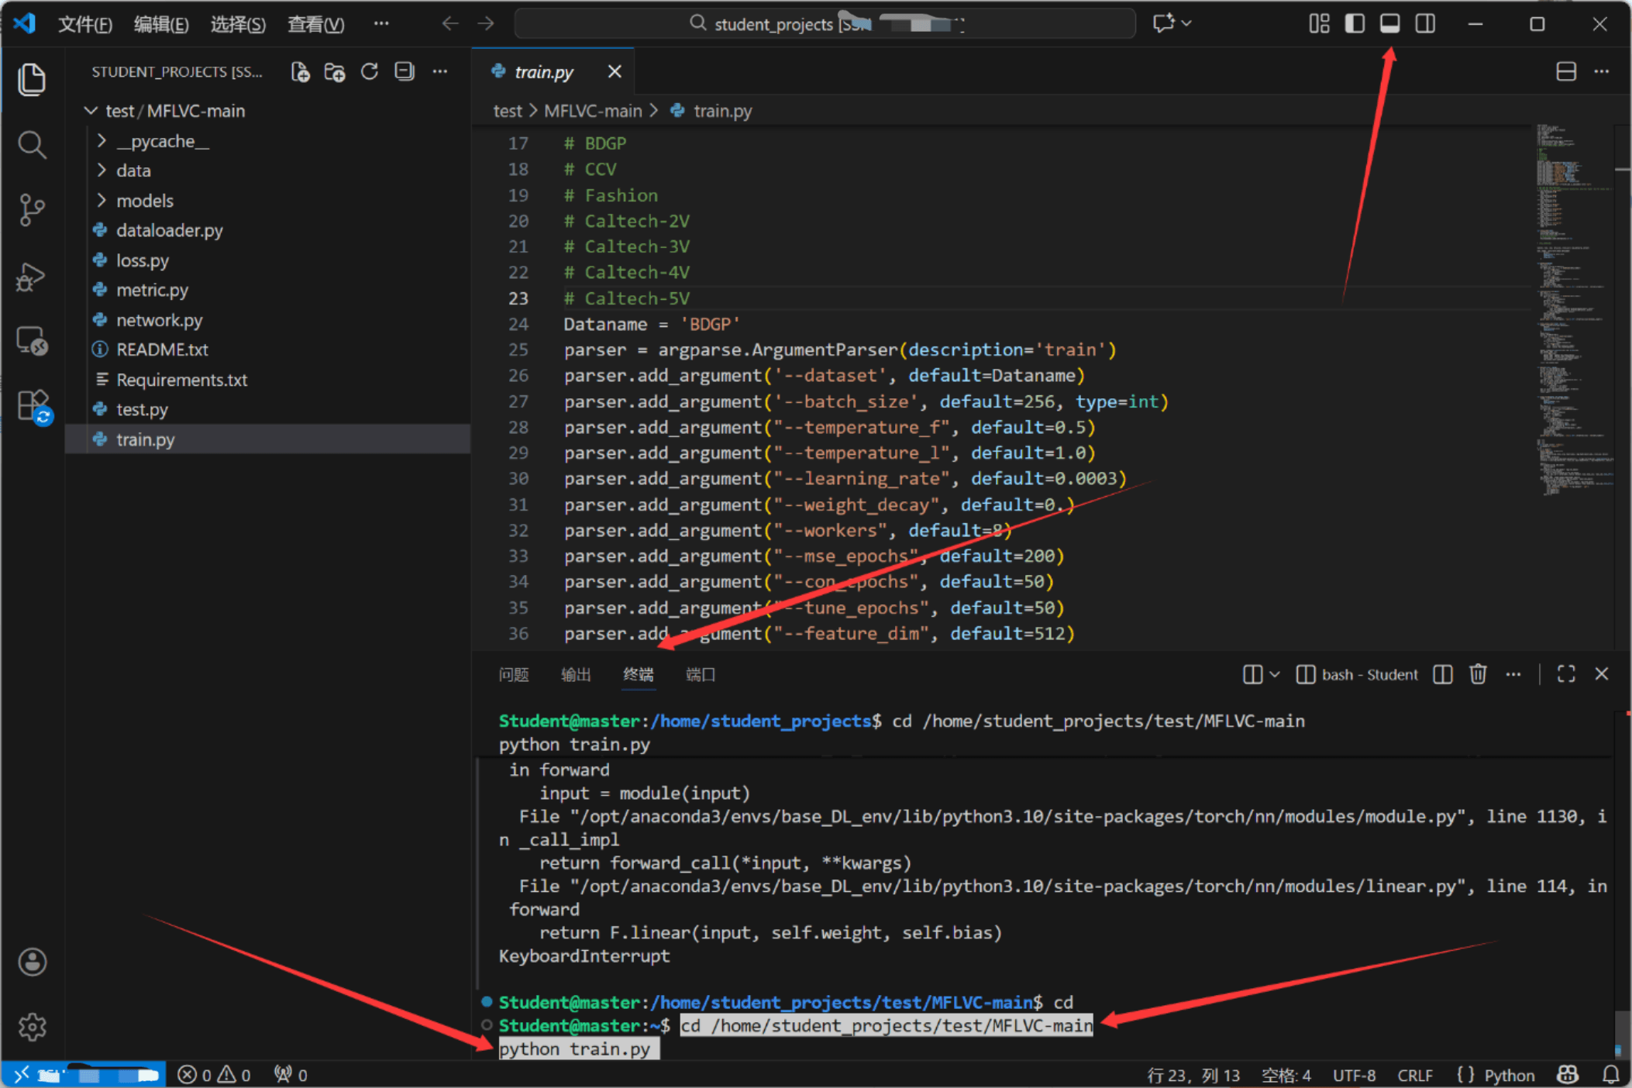Open the Search view in activity bar
This screenshot has height=1088, width=1632.
point(31,144)
